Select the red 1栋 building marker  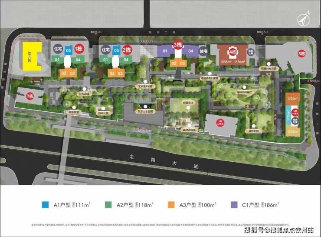[79, 49]
